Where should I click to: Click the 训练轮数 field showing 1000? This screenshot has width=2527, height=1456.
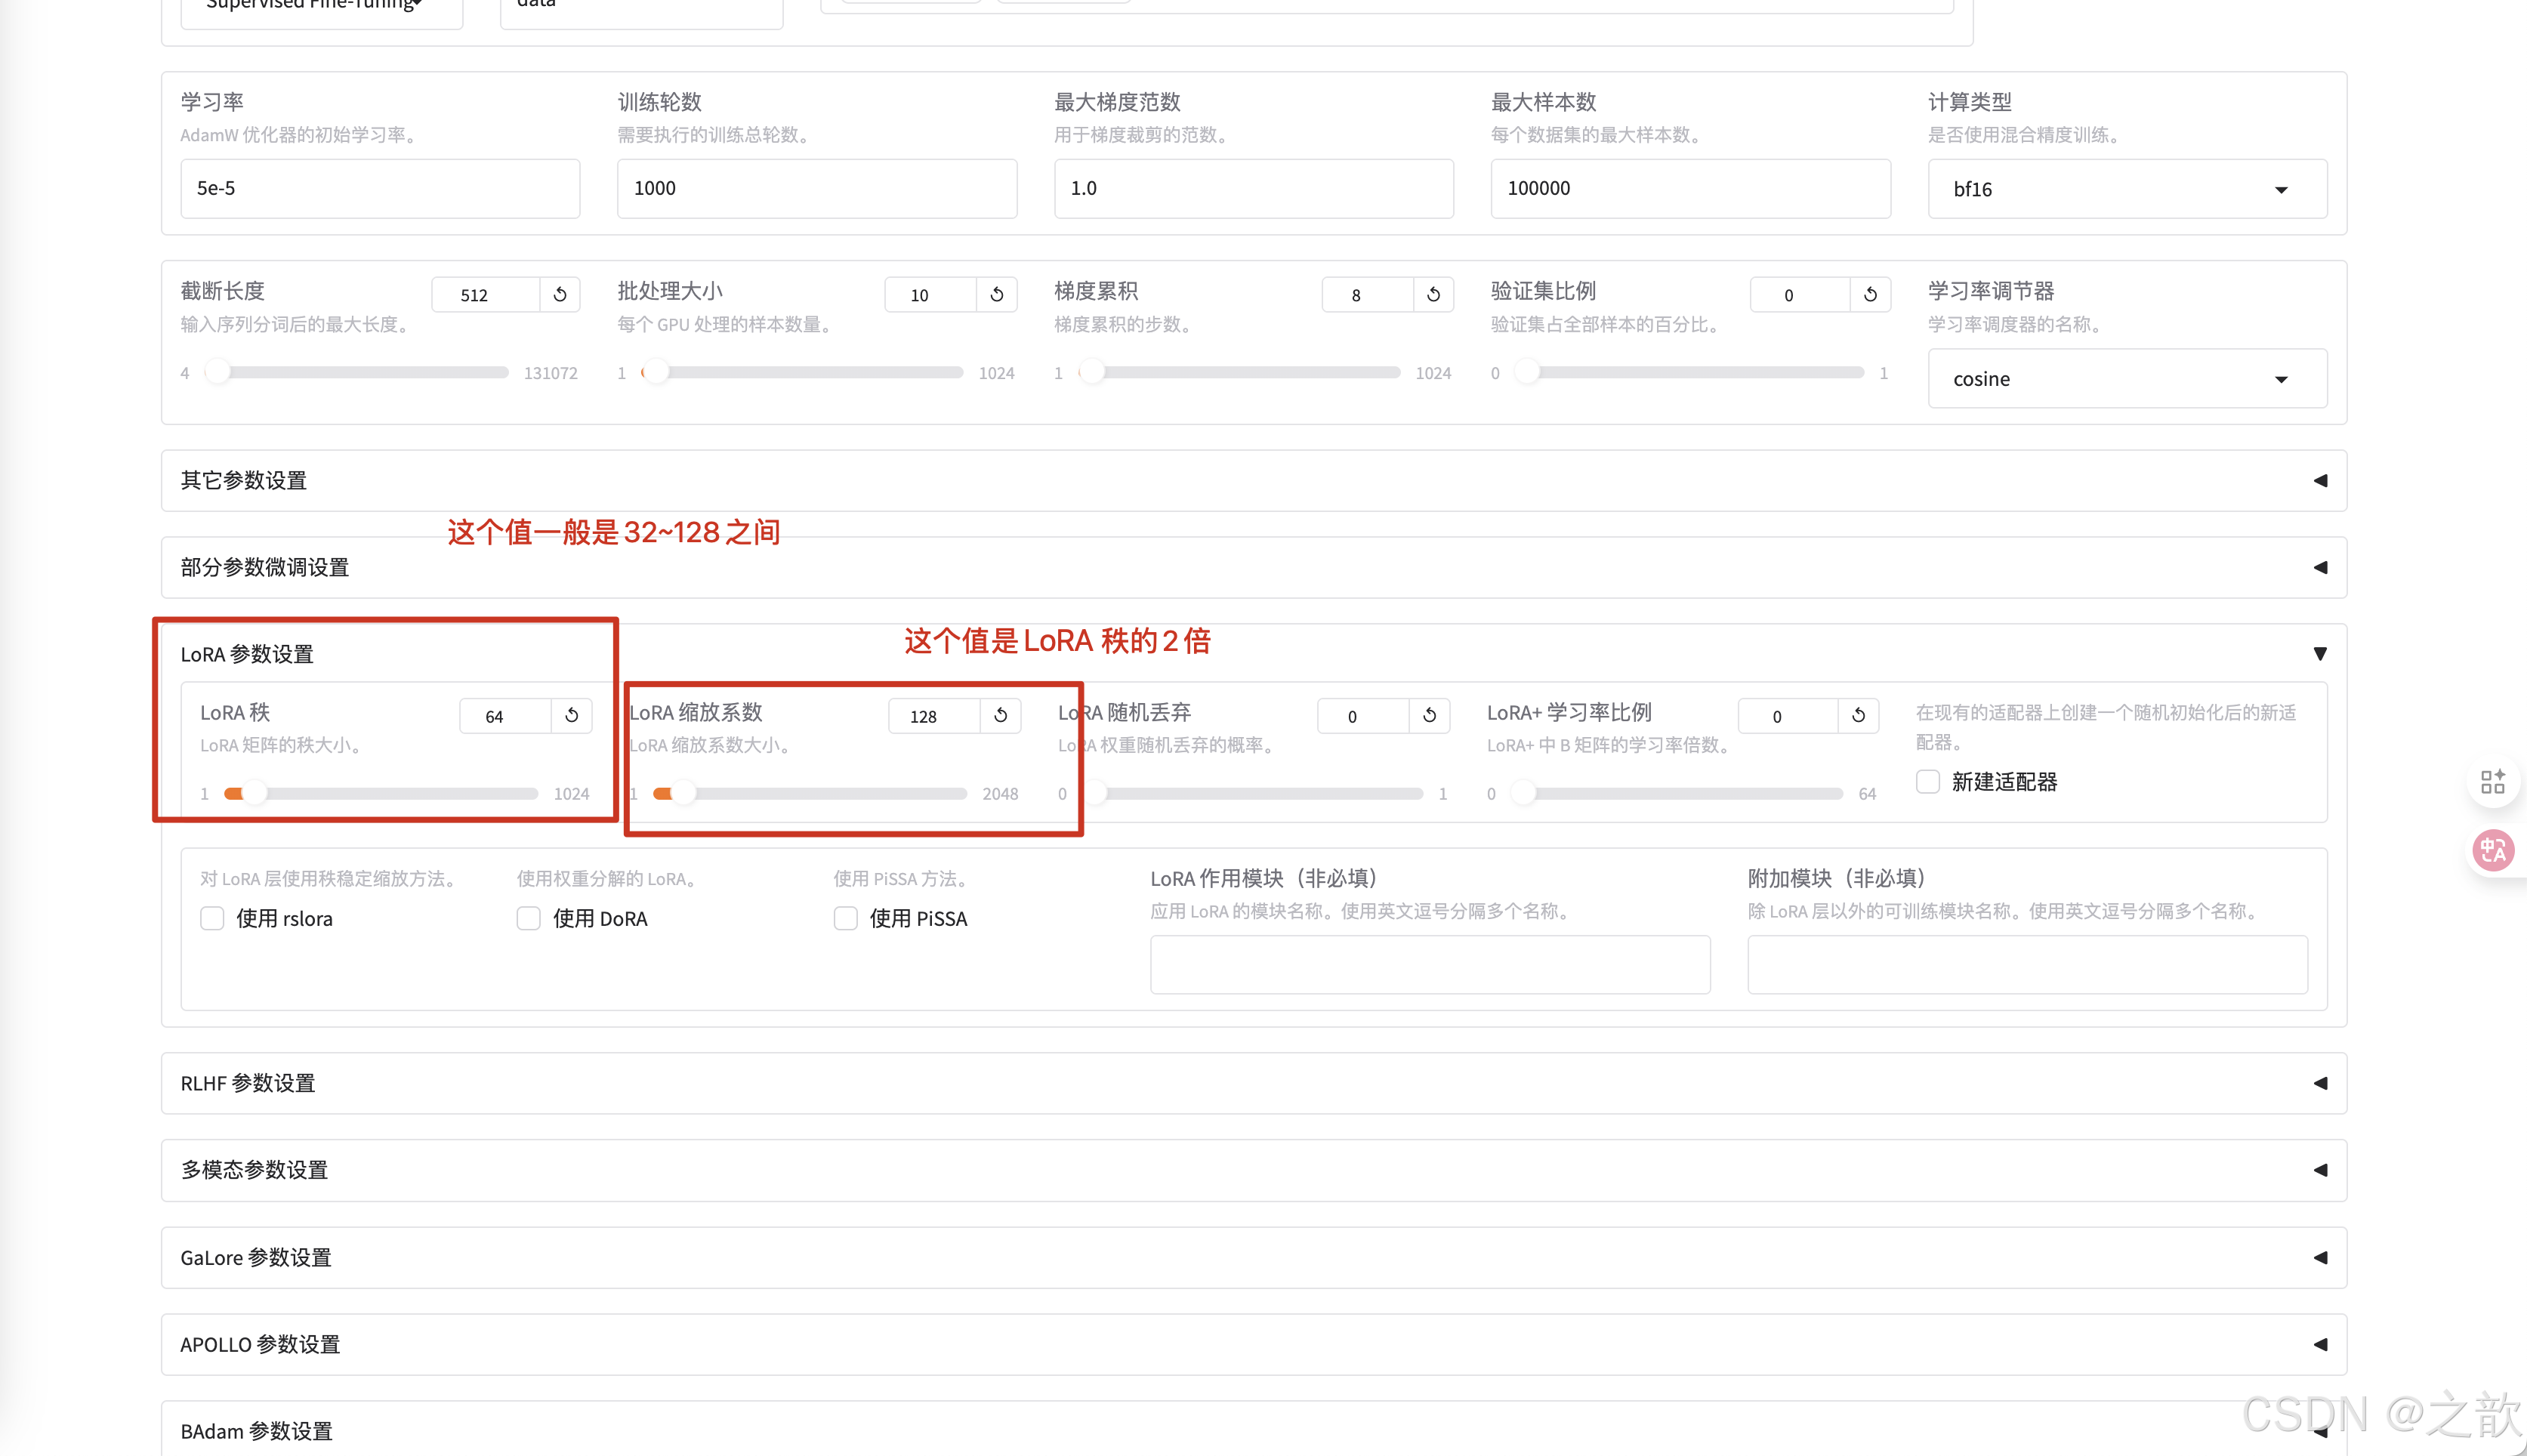pyautogui.click(x=817, y=188)
